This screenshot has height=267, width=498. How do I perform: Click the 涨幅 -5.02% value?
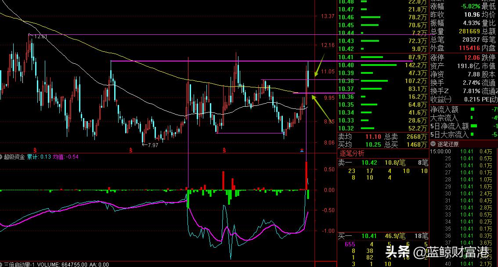coord(470,6)
